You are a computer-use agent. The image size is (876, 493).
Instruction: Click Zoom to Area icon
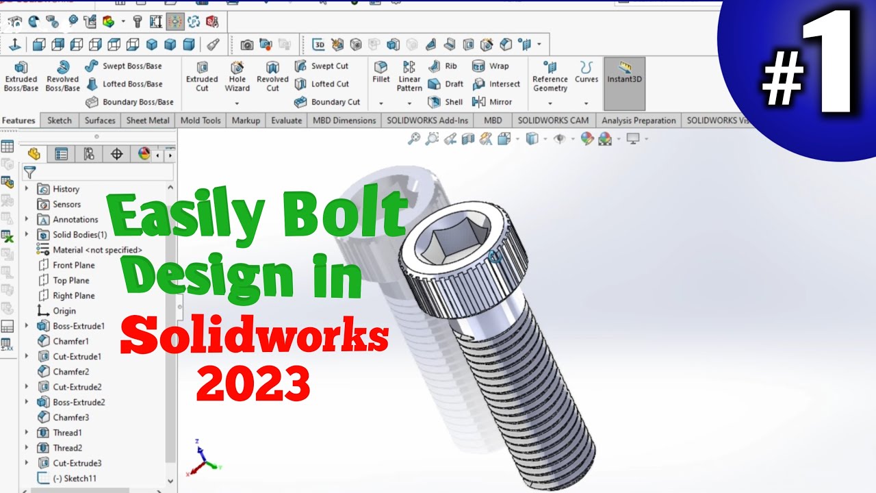432,139
